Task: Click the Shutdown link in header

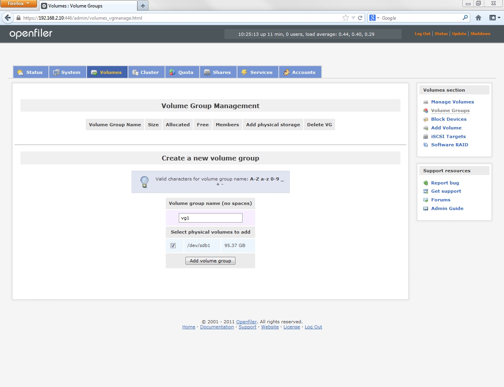Action: pos(480,34)
